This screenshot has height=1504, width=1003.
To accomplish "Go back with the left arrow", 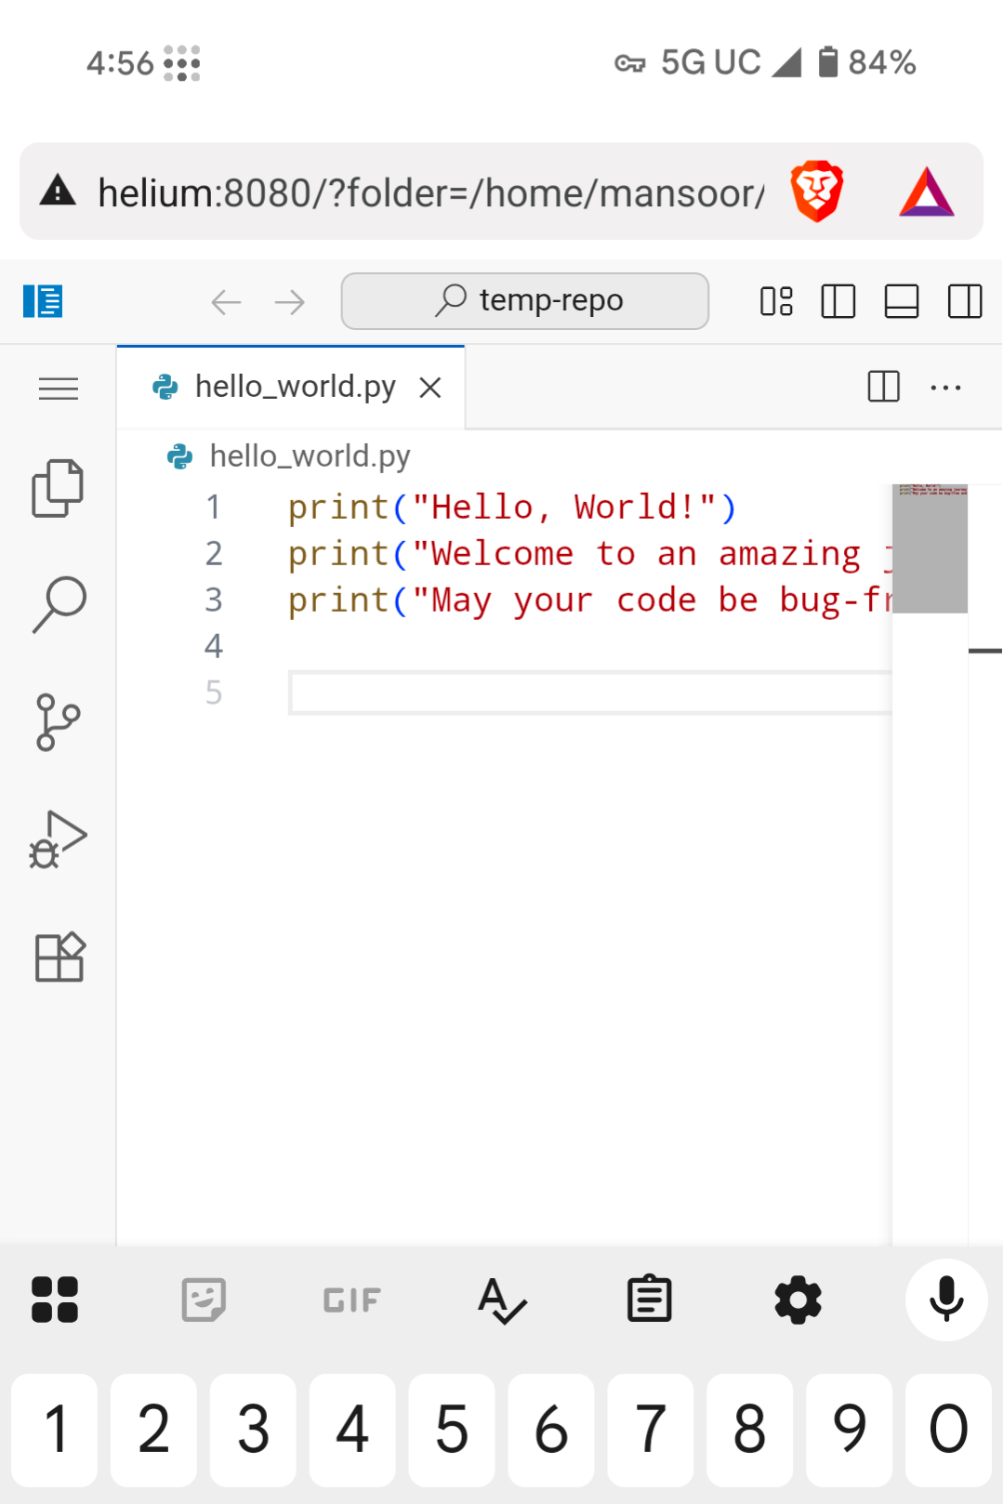I will (226, 301).
